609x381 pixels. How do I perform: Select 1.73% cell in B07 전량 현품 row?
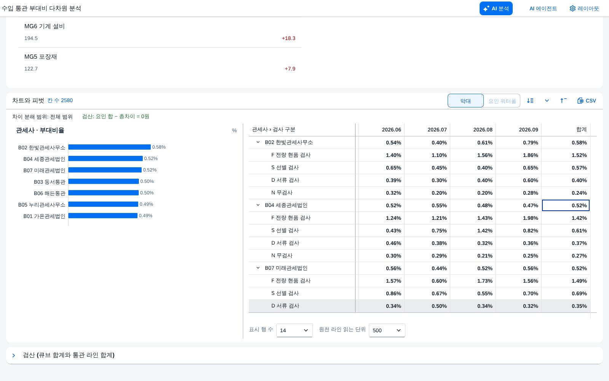click(473, 281)
